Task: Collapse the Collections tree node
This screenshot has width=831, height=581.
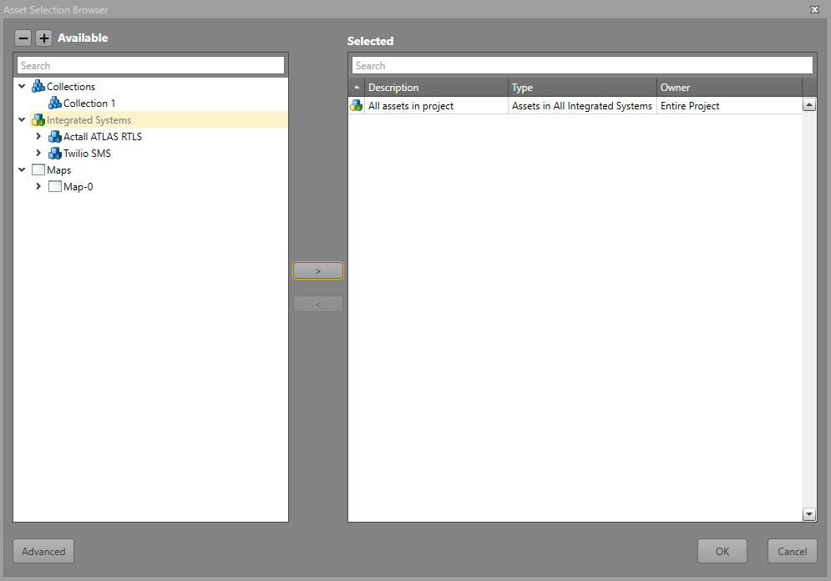Action: click(22, 87)
